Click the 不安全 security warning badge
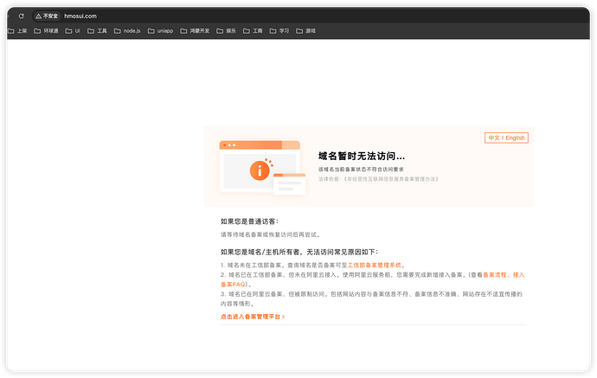This screenshot has width=597, height=378. [x=47, y=16]
